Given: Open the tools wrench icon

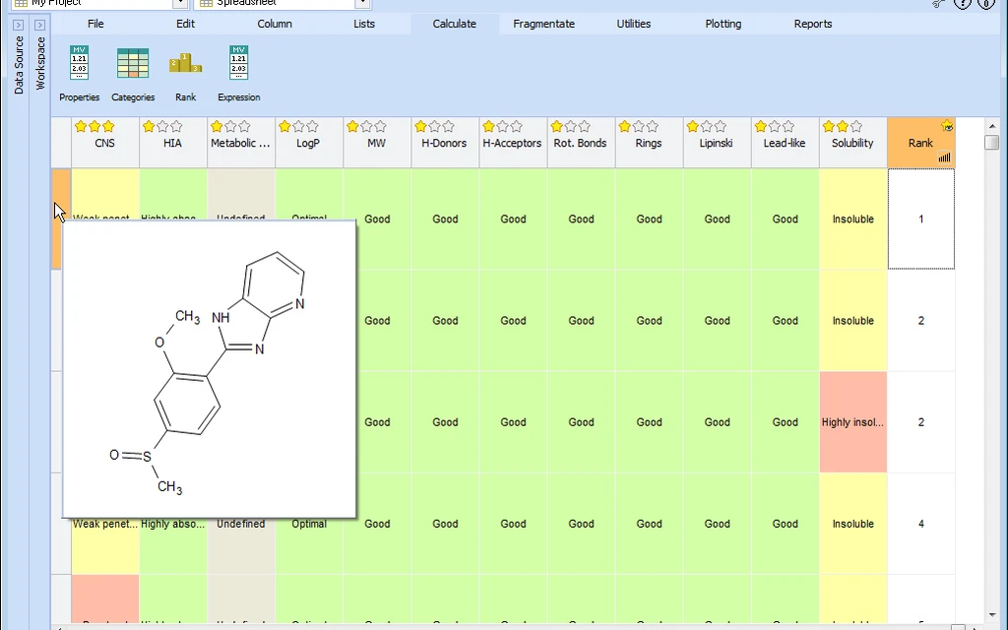Looking at the screenshot, I should 939,3.
